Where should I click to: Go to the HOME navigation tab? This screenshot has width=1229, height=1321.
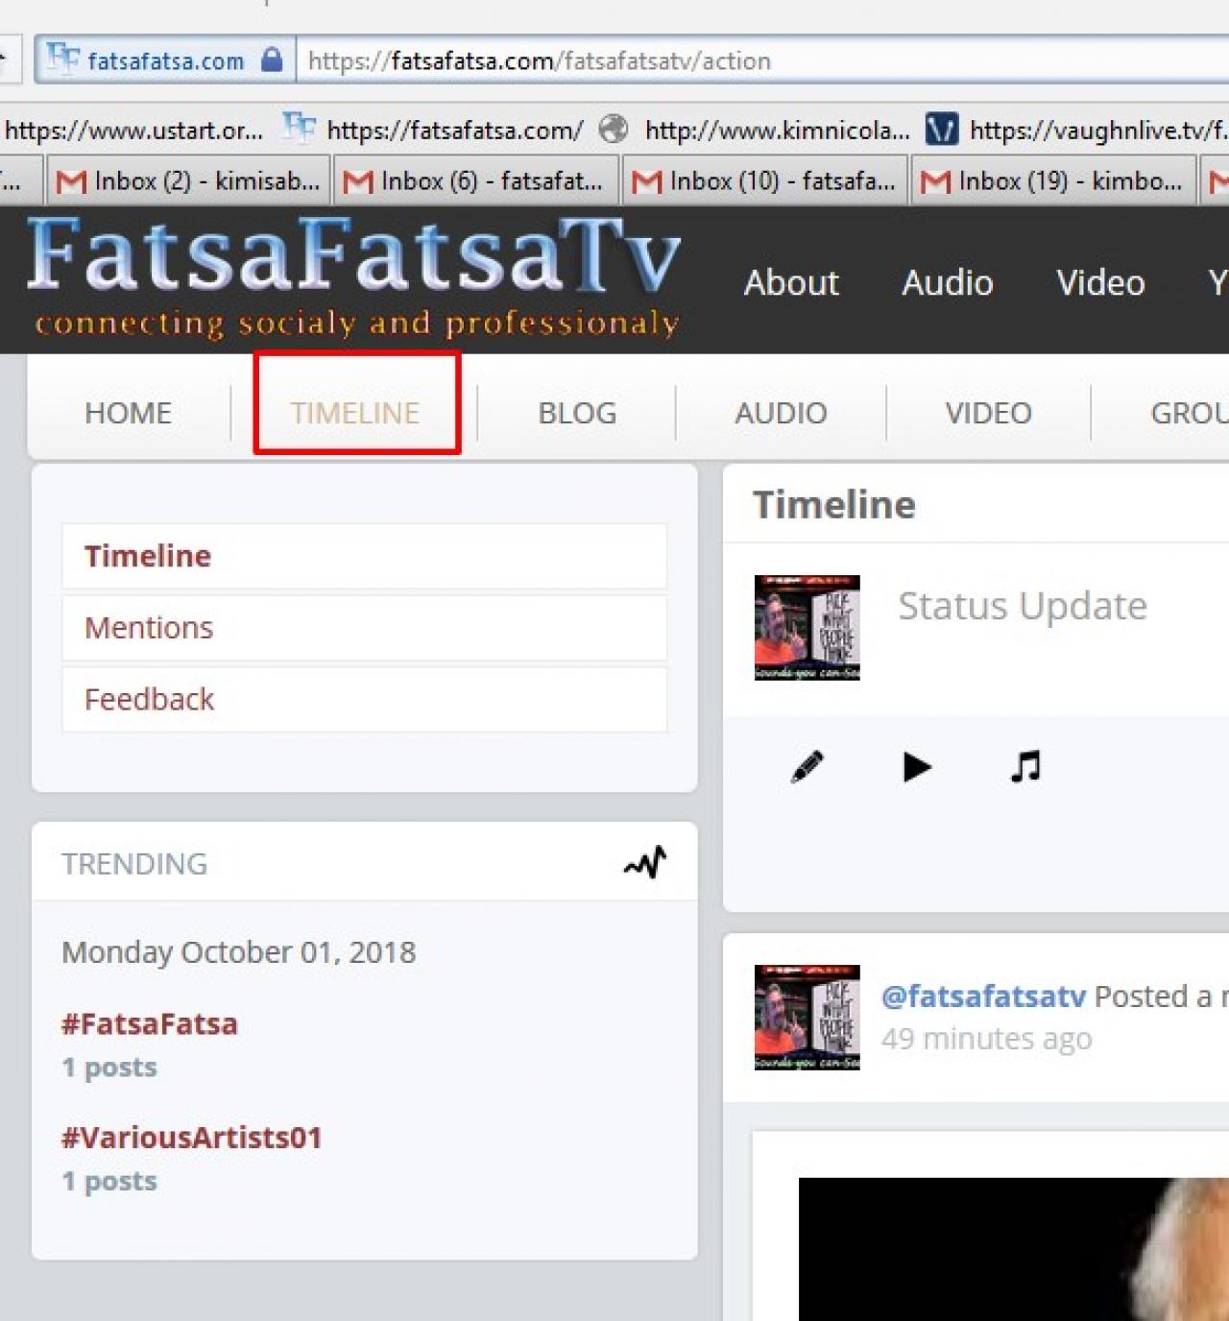[x=128, y=413]
